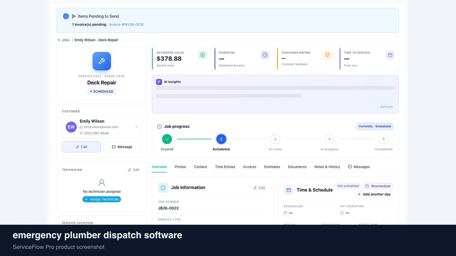The image size is (456, 256).
Task: Click the wrench icon above Deck Repair
Action: pos(102,61)
